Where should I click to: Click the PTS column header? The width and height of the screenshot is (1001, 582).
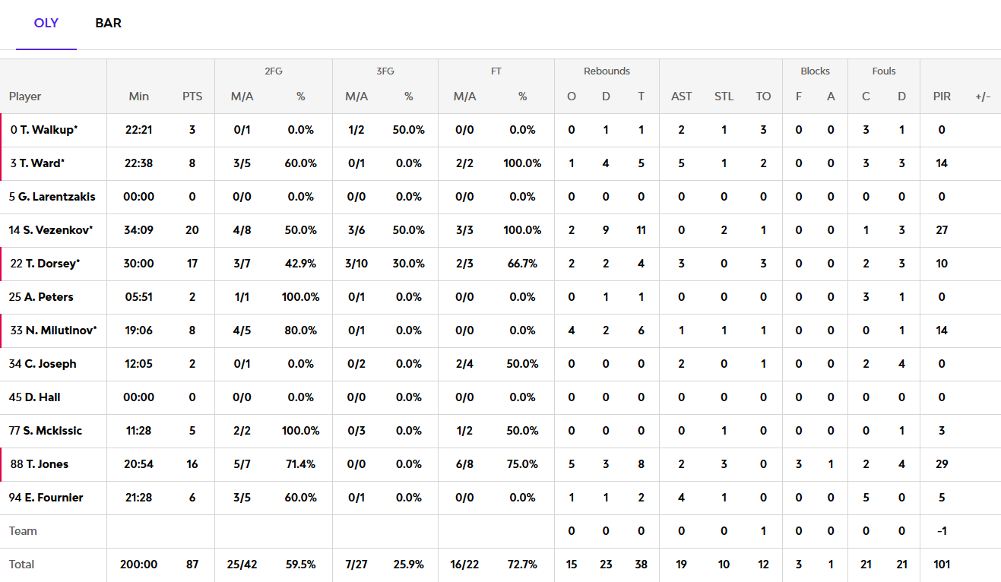tap(192, 96)
